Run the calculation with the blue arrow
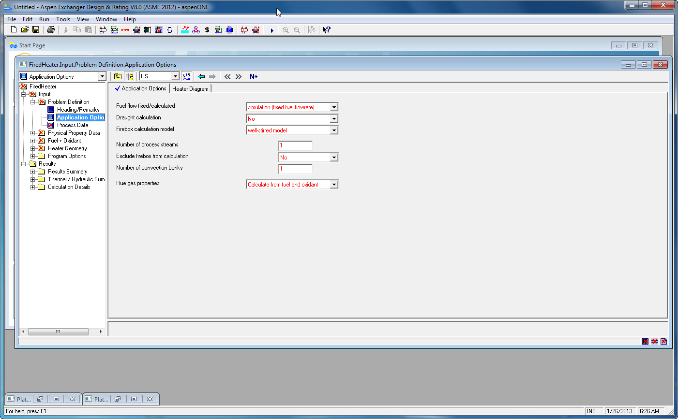678x419 pixels. [x=272, y=30]
